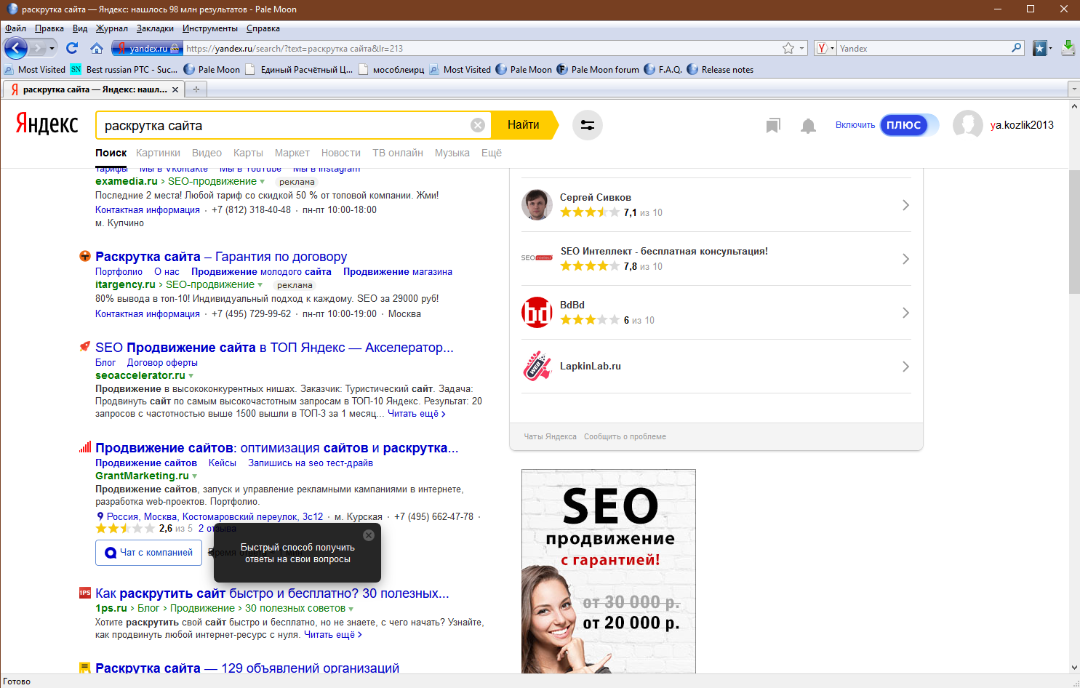Clear the search query with the X icon
The height and width of the screenshot is (688, 1080).
(478, 125)
